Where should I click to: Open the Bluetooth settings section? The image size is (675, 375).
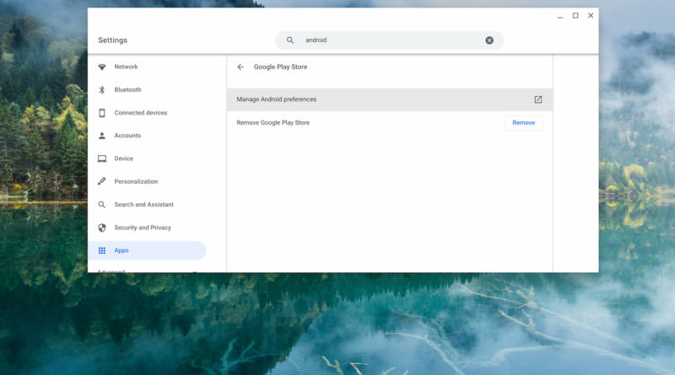pyautogui.click(x=128, y=89)
